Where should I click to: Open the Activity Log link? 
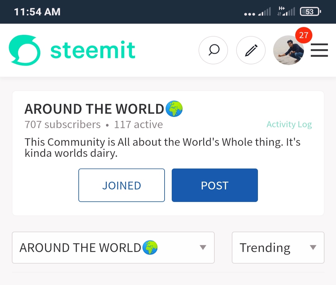point(289,124)
